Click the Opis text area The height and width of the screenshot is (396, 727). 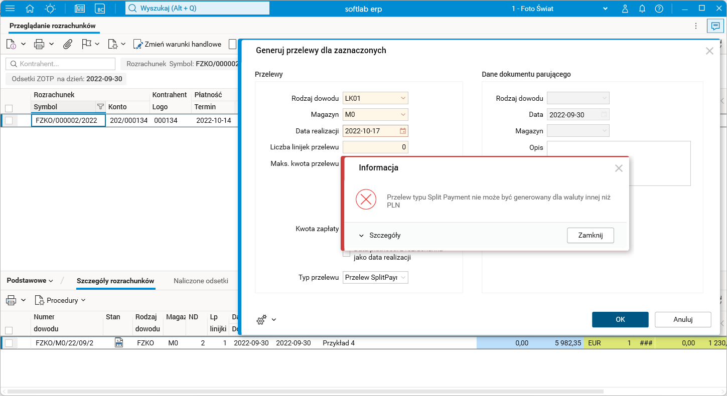pos(619,163)
